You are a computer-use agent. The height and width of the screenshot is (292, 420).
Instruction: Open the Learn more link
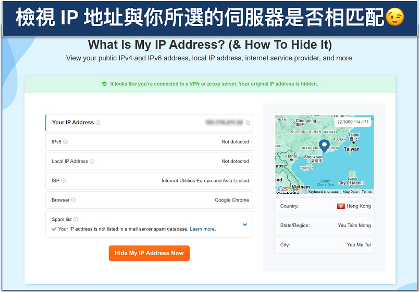pos(203,229)
